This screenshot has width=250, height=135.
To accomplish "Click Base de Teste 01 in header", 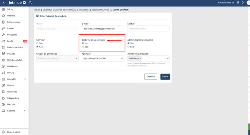I will point(226,3).
